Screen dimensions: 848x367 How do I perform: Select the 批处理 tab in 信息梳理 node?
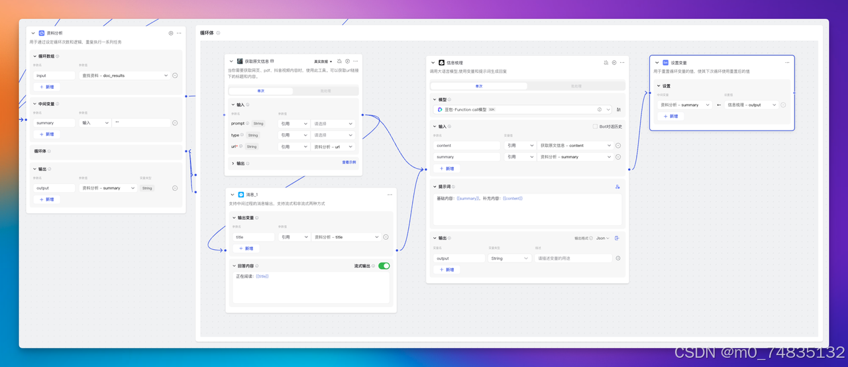(x=576, y=86)
